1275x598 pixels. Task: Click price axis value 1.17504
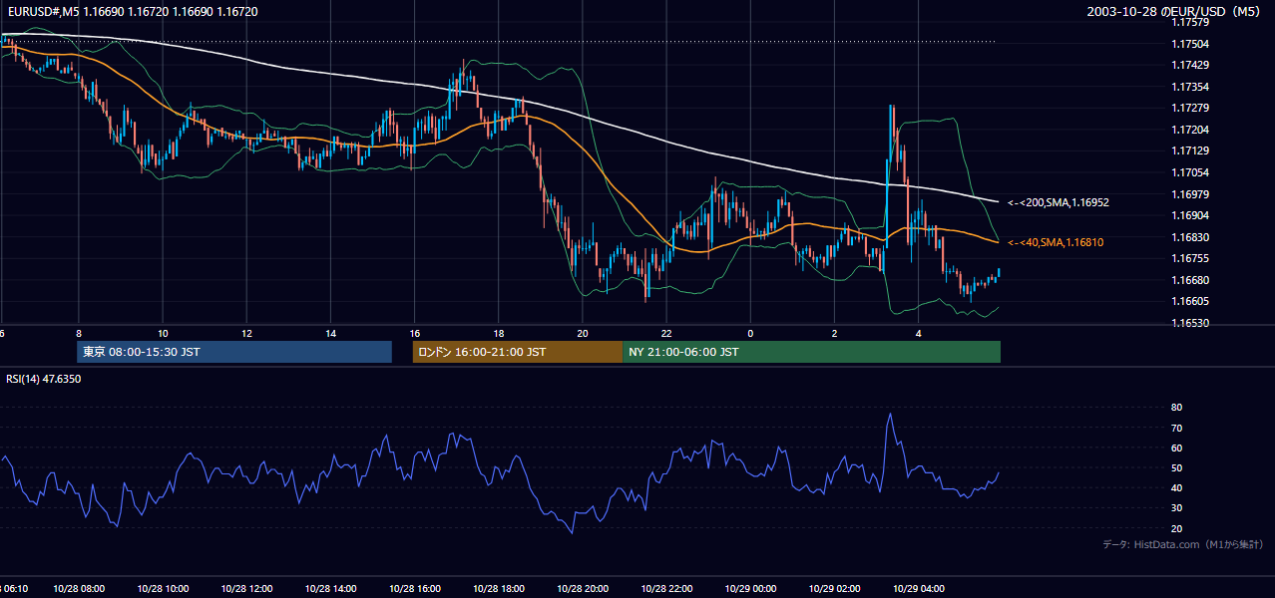point(1190,44)
